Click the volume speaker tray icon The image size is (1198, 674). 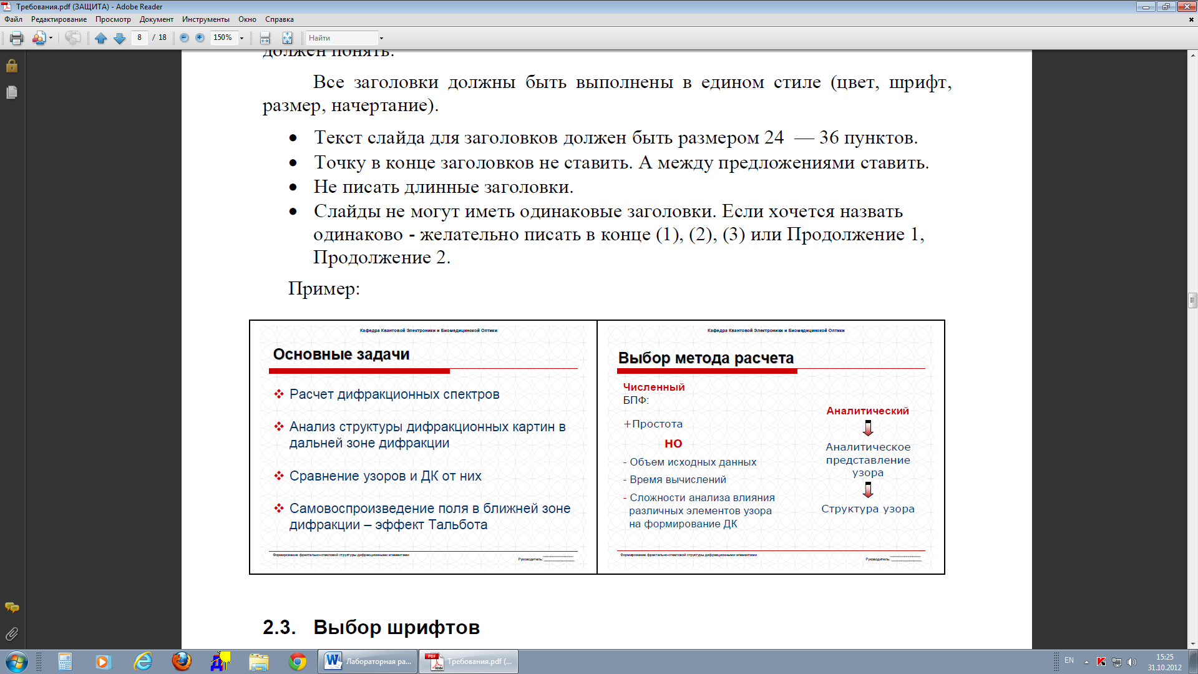point(1132,662)
